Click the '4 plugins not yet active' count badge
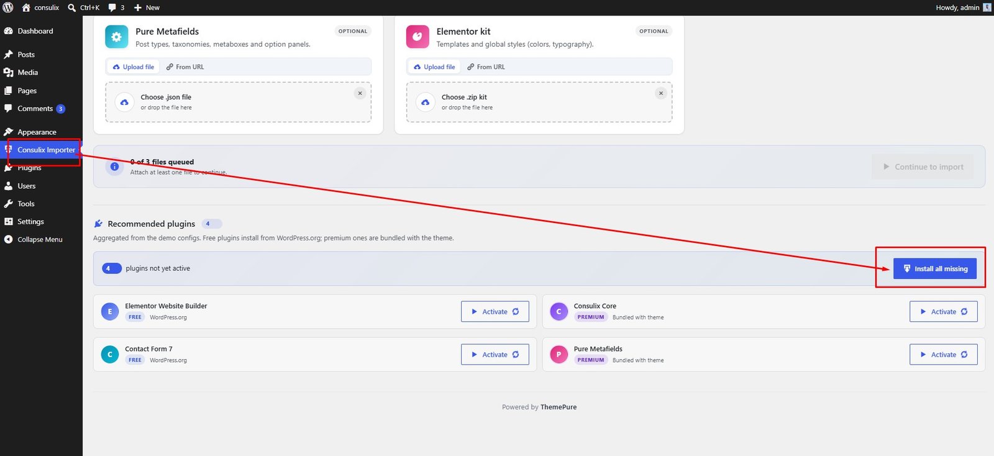This screenshot has width=994, height=456. (x=112, y=268)
